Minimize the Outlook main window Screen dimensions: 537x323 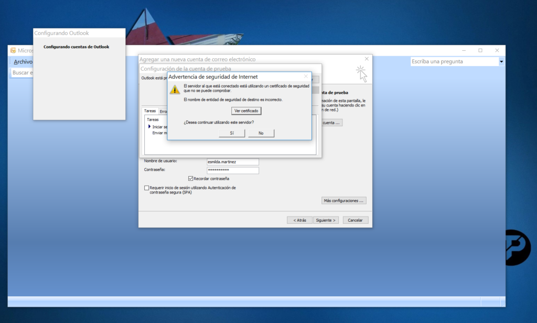[x=464, y=50]
